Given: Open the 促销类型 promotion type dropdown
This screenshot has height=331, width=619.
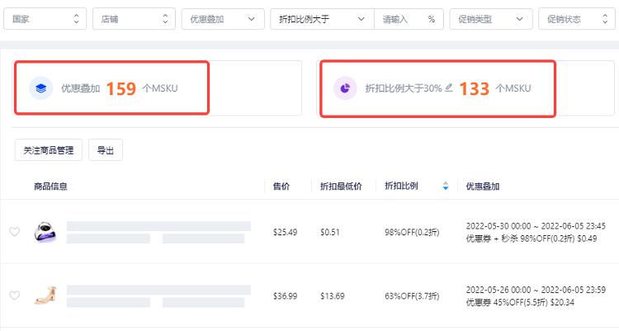Looking at the screenshot, I should pos(490,19).
